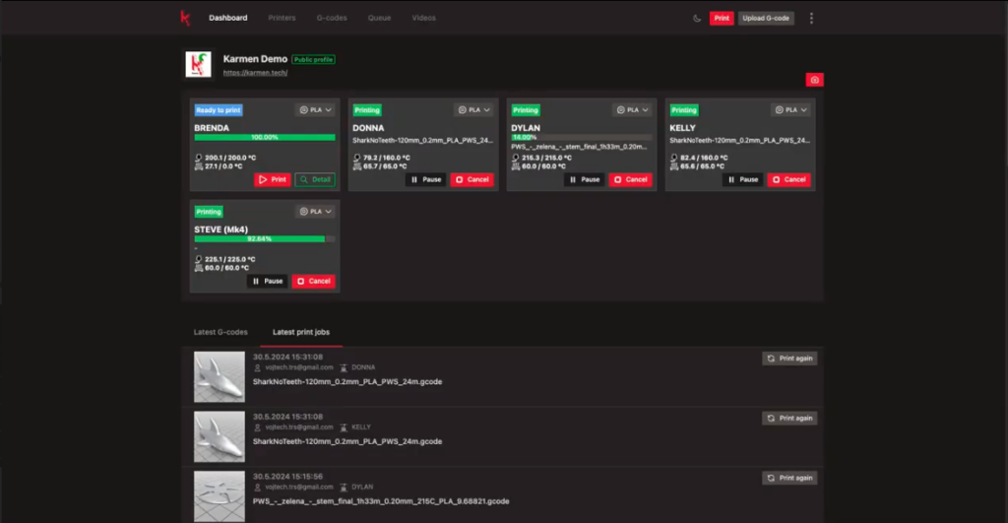
Task: Print again the DONNA shark job
Action: pos(789,359)
